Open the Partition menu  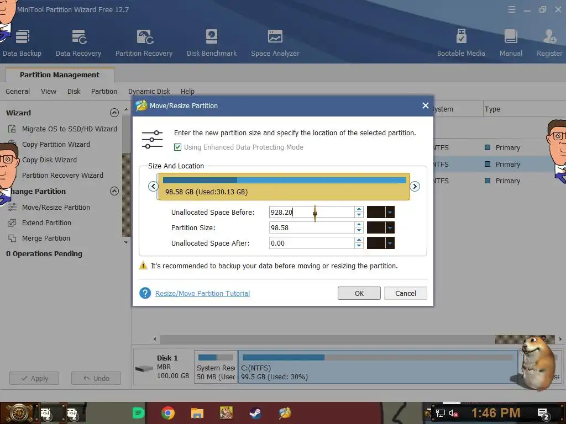pos(104,91)
